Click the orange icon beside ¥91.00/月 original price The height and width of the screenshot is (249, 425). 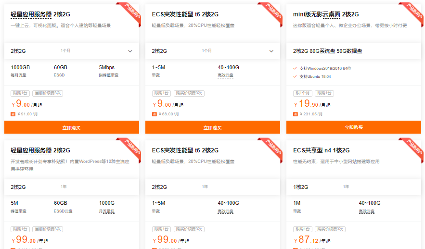(x=13, y=114)
